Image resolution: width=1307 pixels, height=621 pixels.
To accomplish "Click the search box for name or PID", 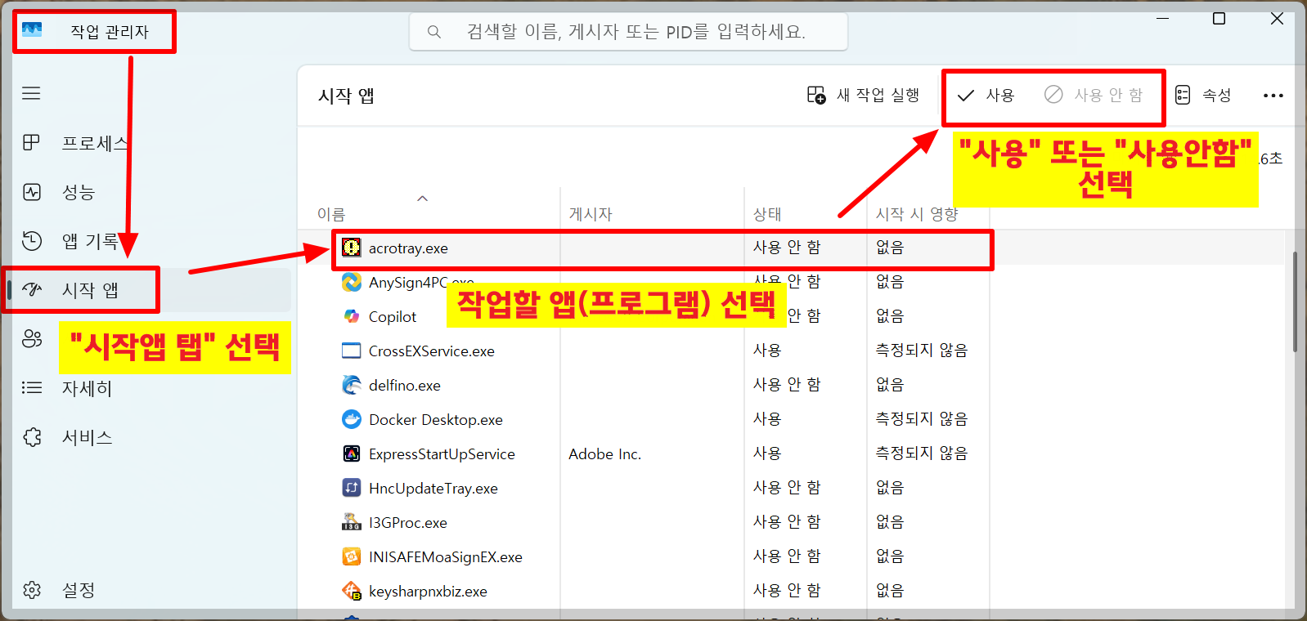I will [628, 32].
